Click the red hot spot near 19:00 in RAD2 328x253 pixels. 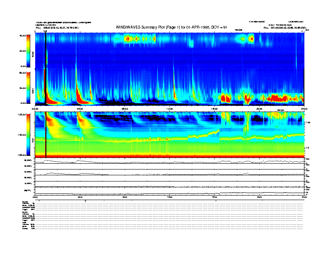252,38
